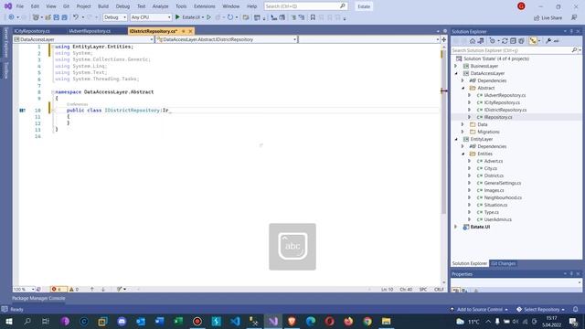Image resolution: width=585 pixels, height=329 pixels.
Task: Select District.cs in Entities folder
Action: (x=494, y=175)
